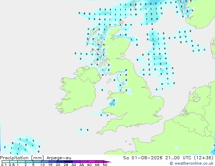Click the 0.1–0.5 mm legend color box
215x166 pixels.
6,162
